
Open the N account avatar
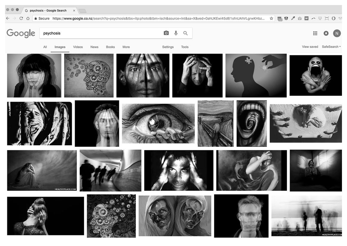337,33
